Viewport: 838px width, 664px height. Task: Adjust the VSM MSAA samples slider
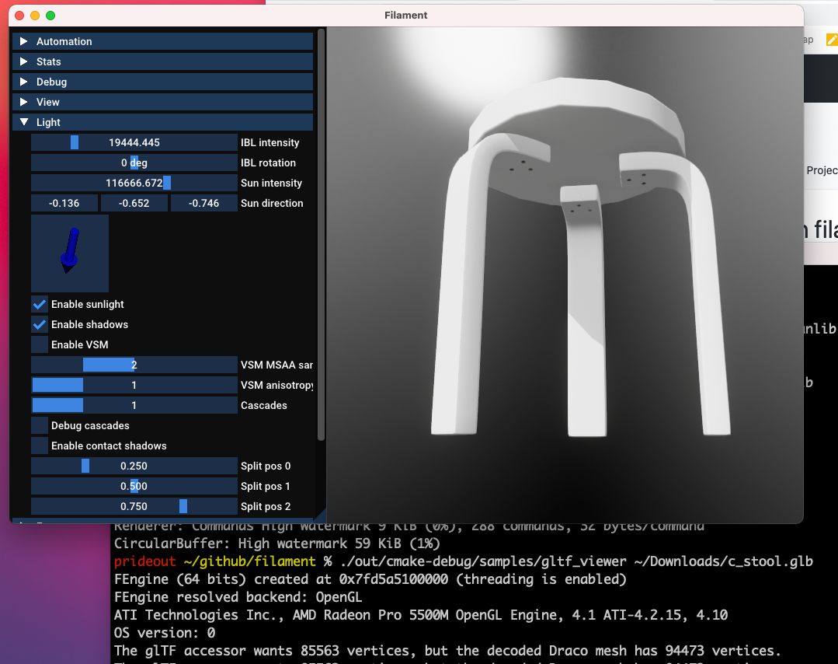click(134, 365)
